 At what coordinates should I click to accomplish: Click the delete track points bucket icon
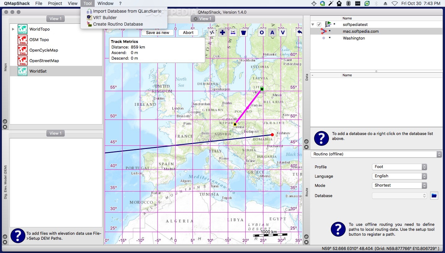[244, 32]
